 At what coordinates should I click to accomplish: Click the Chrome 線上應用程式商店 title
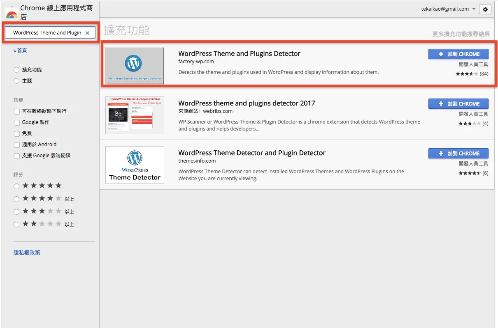[x=56, y=12]
